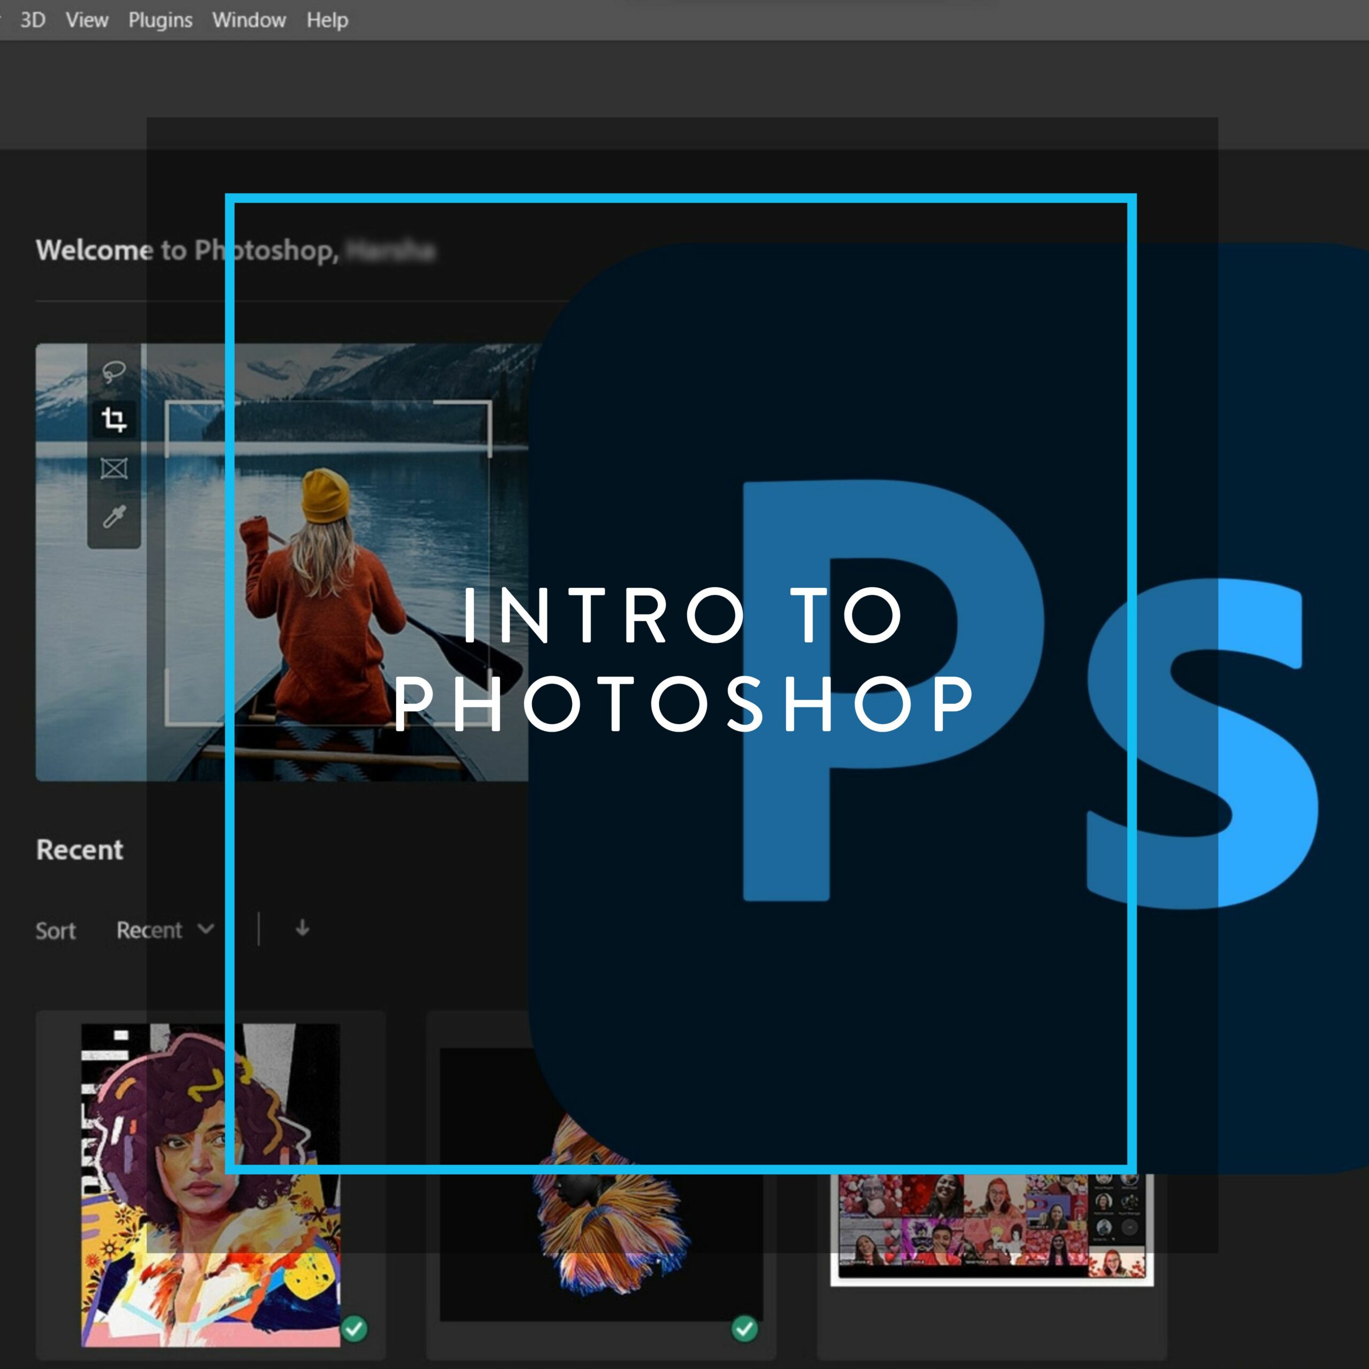Open the Recent sort dropdown

pyautogui.click(x=165, y=929)
